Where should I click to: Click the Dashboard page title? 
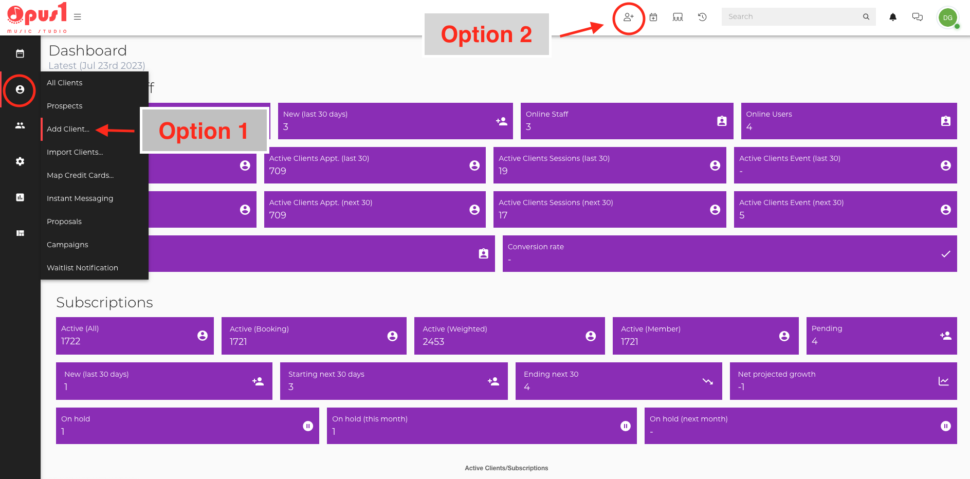(x=88, y=50)
